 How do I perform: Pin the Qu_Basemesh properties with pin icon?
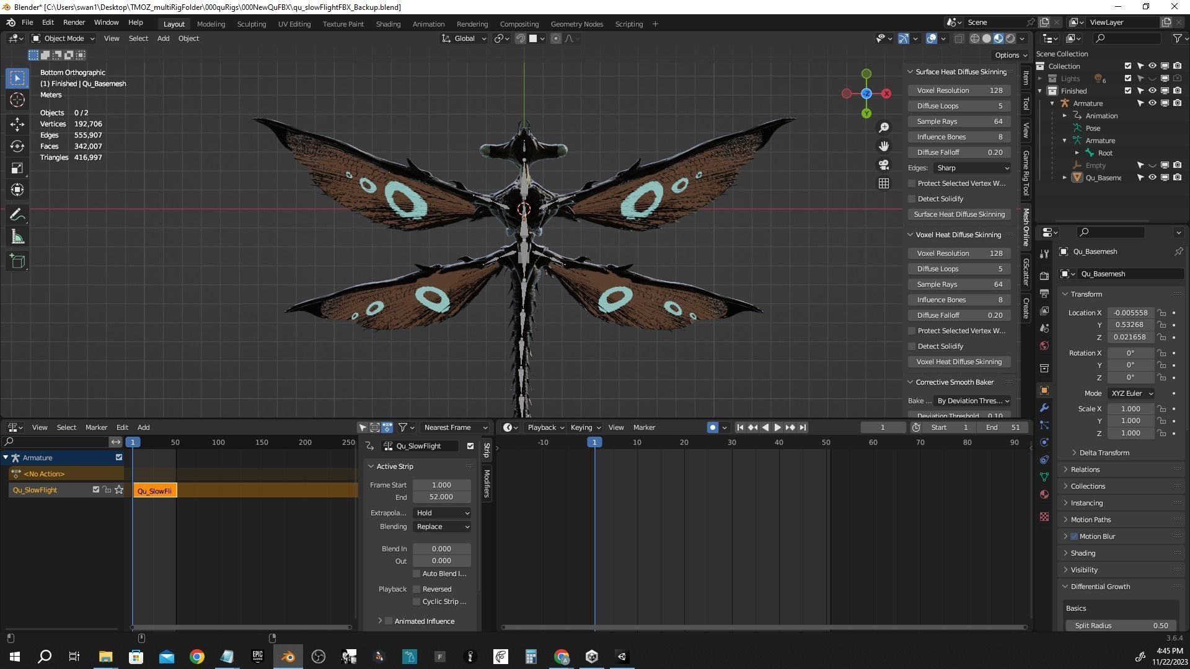coord(1178,251)
